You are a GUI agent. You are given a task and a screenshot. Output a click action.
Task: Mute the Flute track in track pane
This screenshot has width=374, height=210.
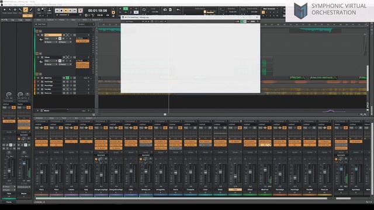click(x=64, y=35)
